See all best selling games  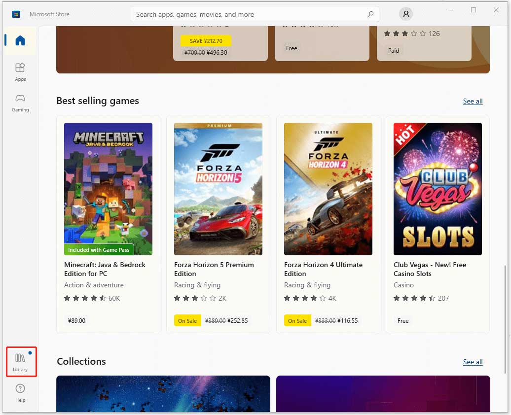473,102
